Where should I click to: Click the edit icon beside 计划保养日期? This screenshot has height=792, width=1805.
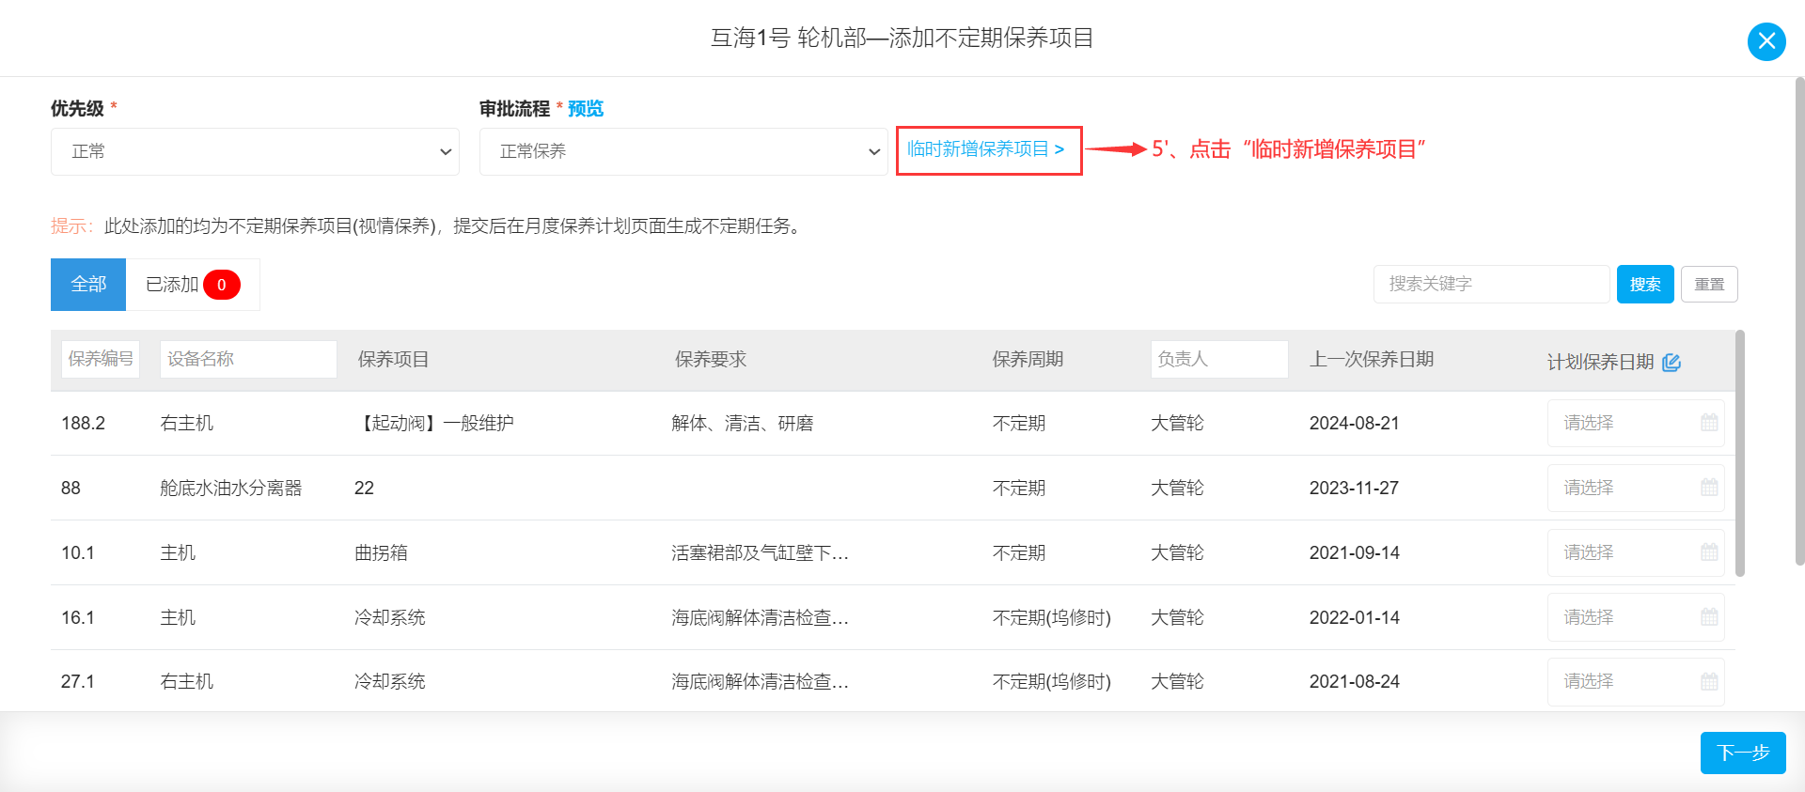point(1672,363)
